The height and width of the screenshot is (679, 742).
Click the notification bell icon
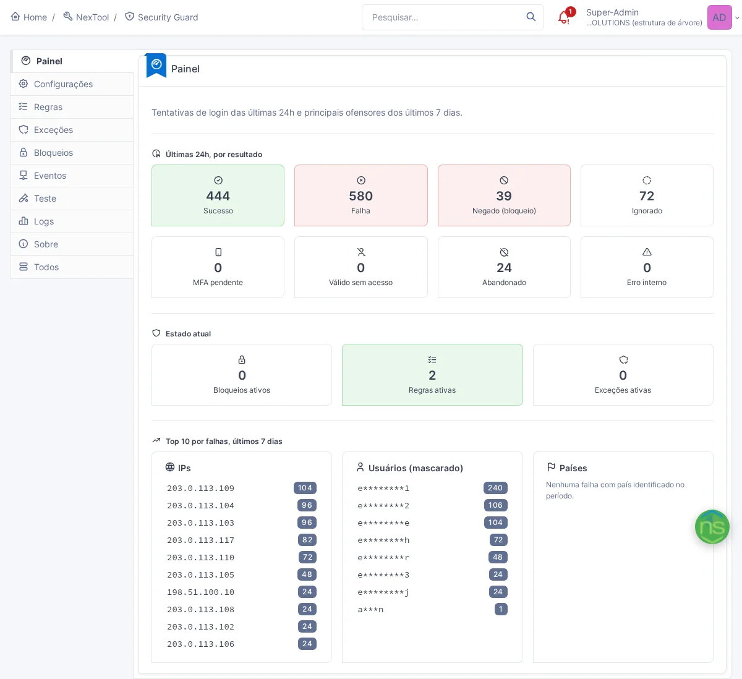point(563,17)
